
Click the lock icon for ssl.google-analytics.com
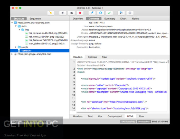point(15,54)
